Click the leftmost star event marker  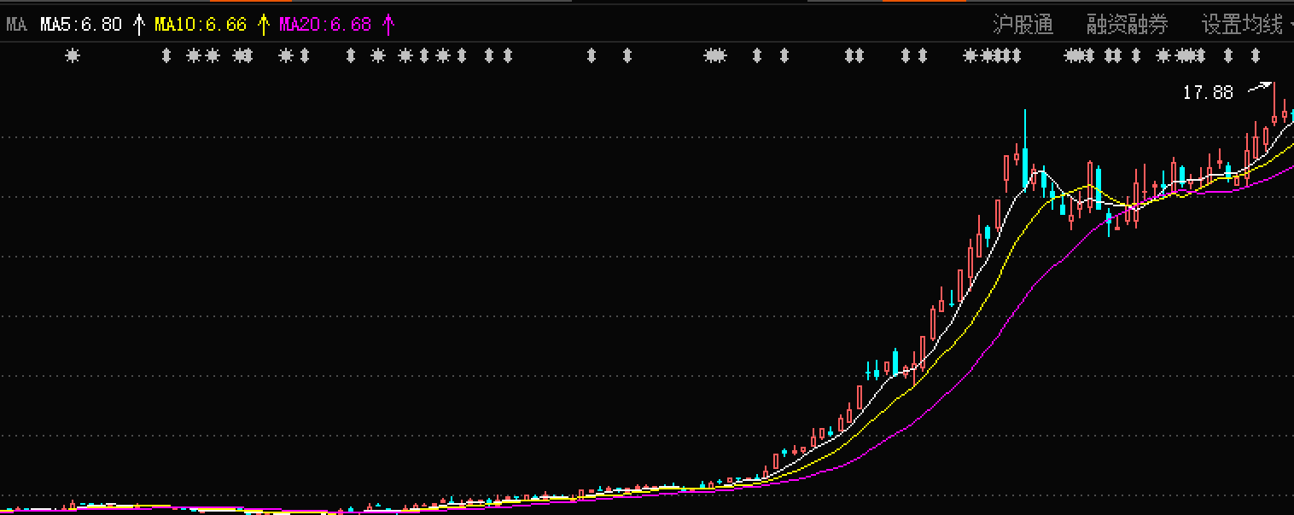coord(73,56)
